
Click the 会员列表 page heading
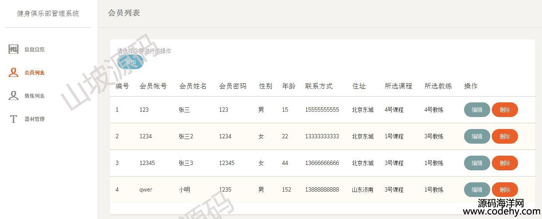point(124,13)
